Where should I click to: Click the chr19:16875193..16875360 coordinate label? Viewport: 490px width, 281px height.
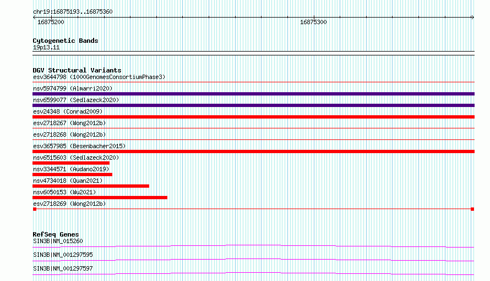73,12
